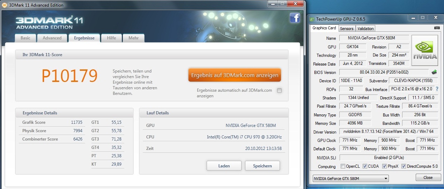
Task: Click the Shaders value 1344 Unified
Action: (x=358, y=98)
